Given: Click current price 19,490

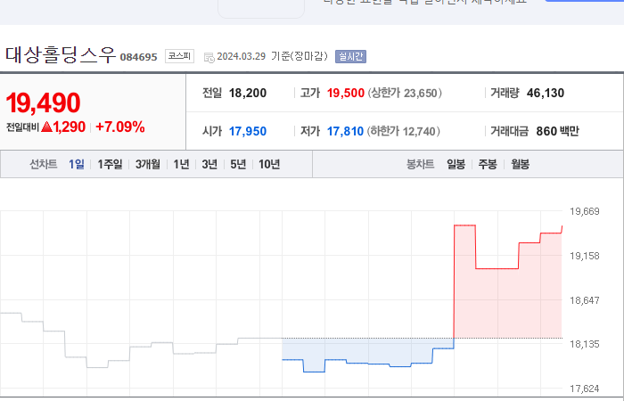Looking at the screenshot, I should [x=43, y=102].
